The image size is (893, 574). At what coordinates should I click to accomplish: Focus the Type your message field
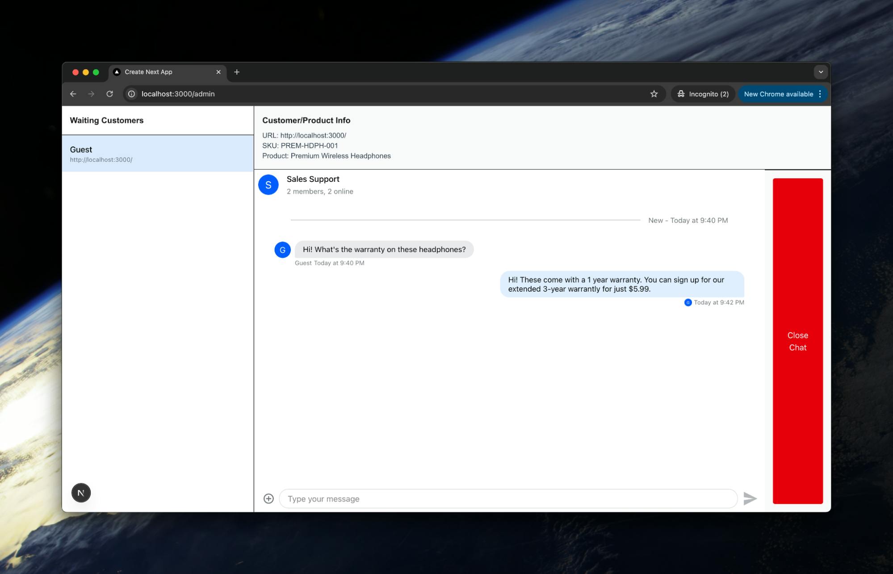tap(508, 499)
